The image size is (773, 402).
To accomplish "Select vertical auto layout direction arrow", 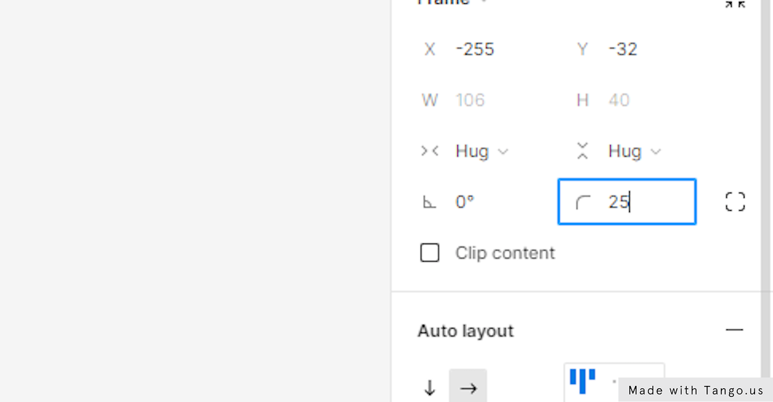I will pos(430,388).
